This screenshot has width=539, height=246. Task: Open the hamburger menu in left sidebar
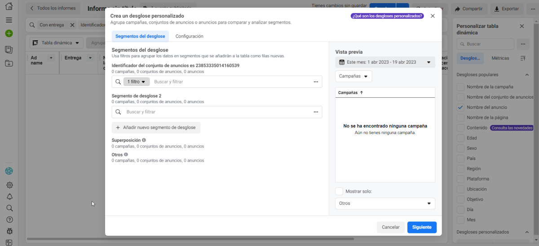(9, 20)
